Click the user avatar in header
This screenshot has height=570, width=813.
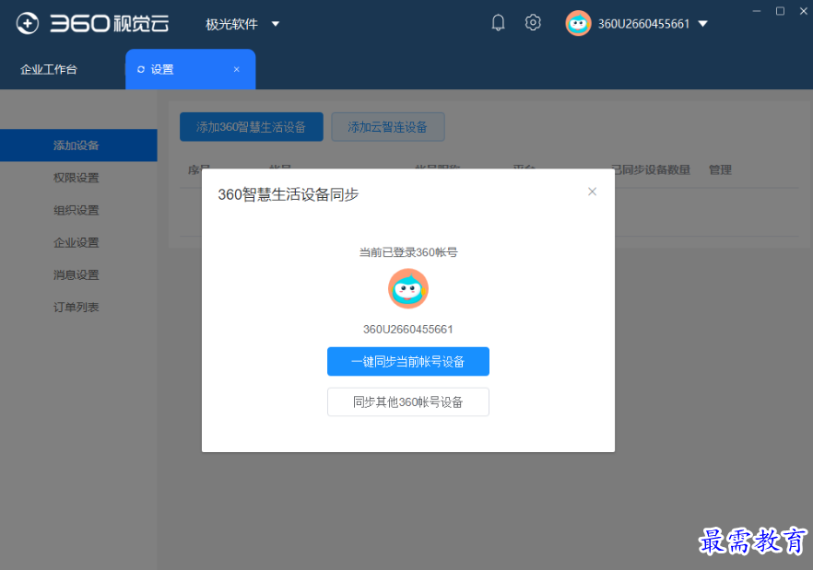click(578, 23)
